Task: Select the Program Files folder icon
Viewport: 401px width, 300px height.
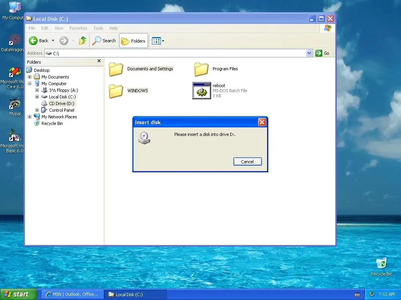Action: [x=201, y=69]
